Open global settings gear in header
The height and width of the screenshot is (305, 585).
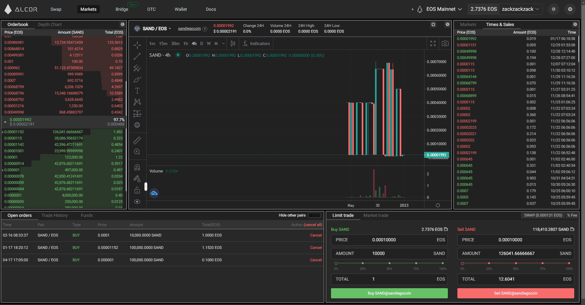point(570,9)
